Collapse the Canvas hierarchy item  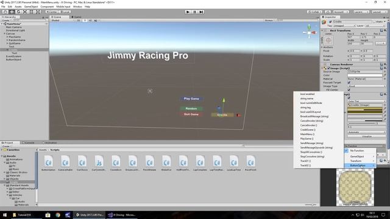[x=4, y=33]
